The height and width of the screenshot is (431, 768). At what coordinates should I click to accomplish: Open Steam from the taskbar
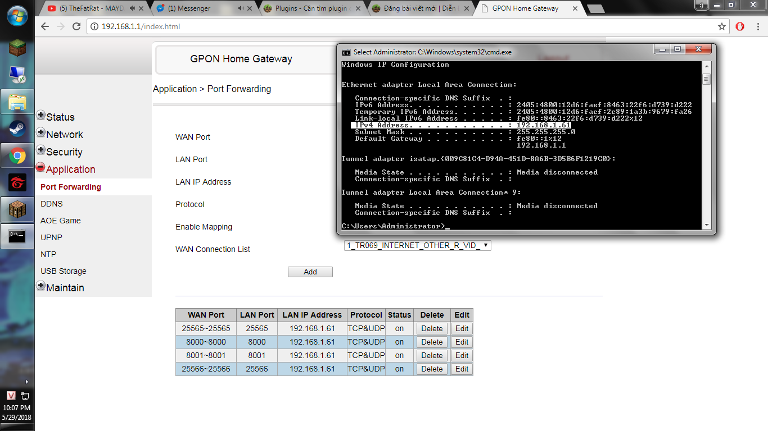pyautogui.click(x=17, y=129)
